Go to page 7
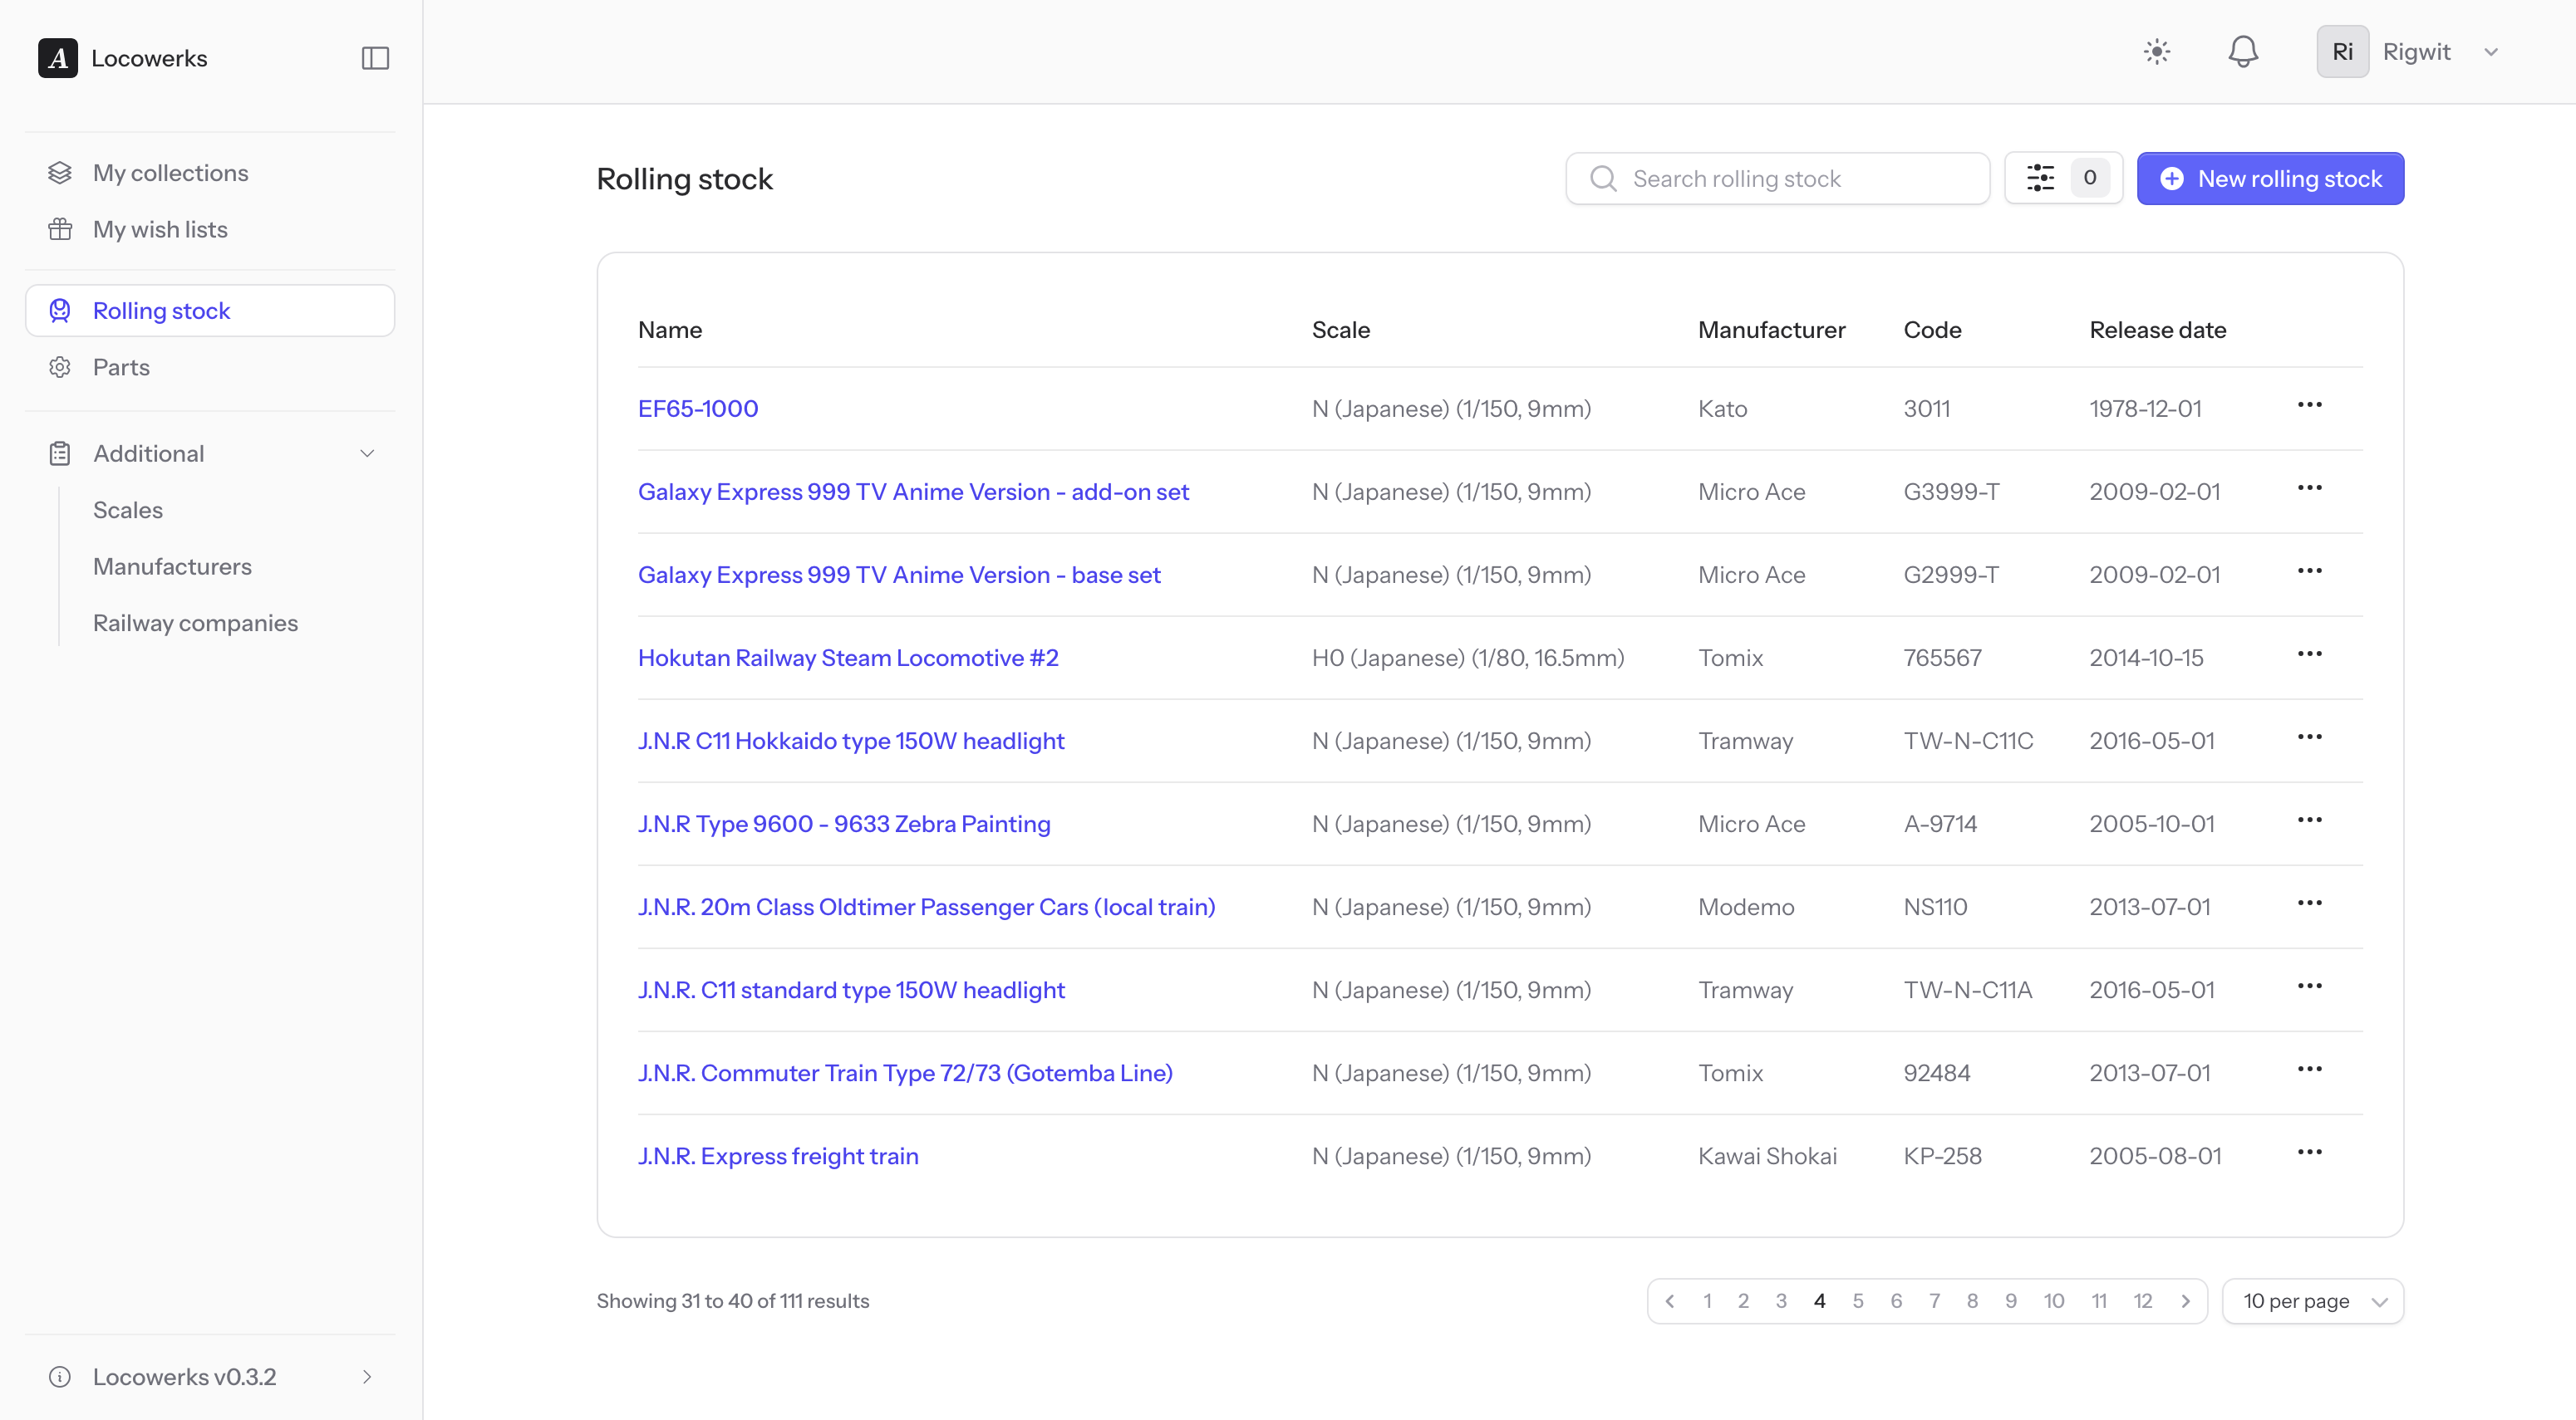 tap(1934, 1301)
